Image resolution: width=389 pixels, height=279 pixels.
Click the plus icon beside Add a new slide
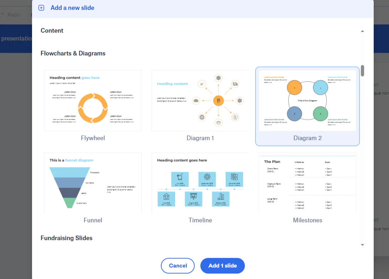pyautogui.click(x=41, y=8)
